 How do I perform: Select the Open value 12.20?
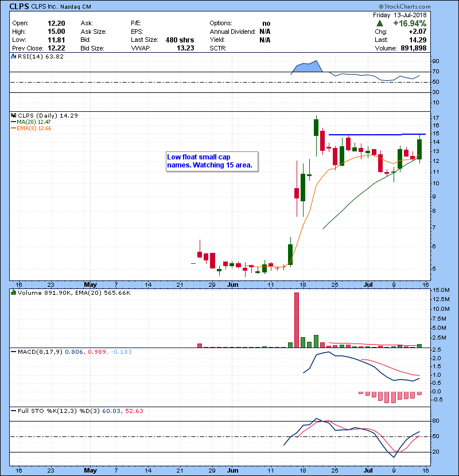click(56, 24)
